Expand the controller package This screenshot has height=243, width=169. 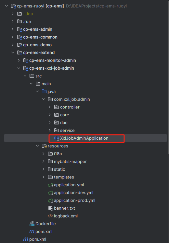click(x=50, y=107)
